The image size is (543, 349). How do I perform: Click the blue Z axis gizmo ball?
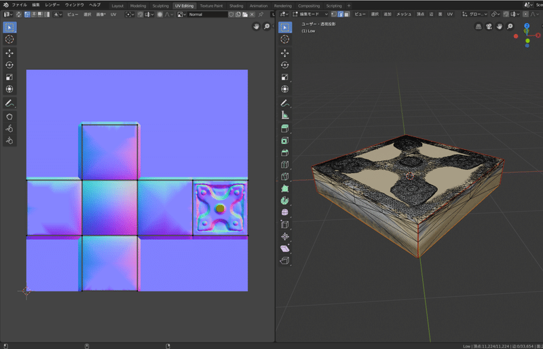[x=527, y=26]
